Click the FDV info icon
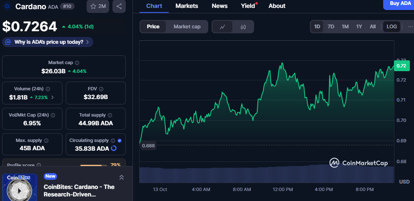This screenshot has height=201, width=414. click(x=101, y=89)
